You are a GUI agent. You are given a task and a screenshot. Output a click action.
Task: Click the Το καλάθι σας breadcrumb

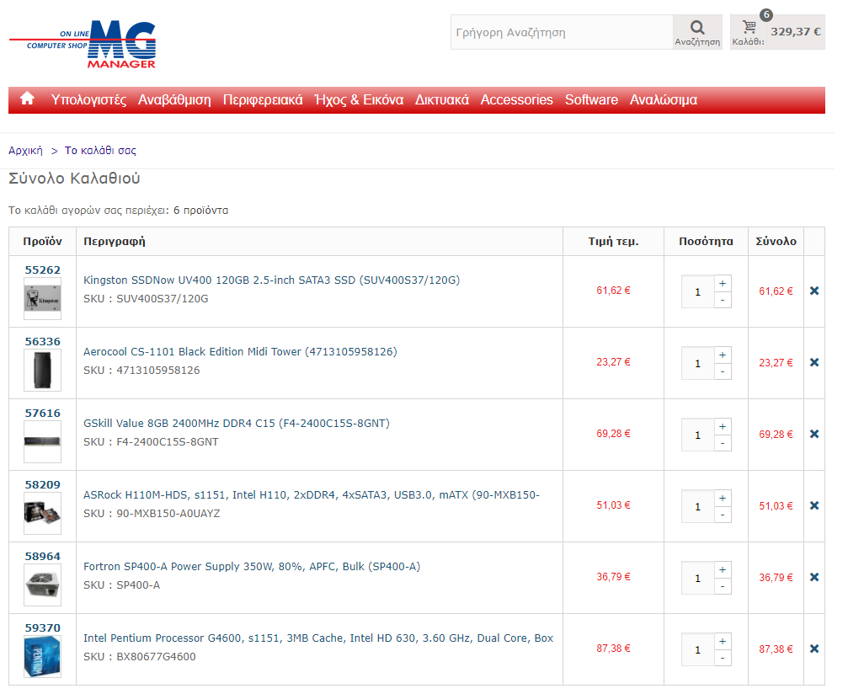pyautogui.click(x=102, y=152)
